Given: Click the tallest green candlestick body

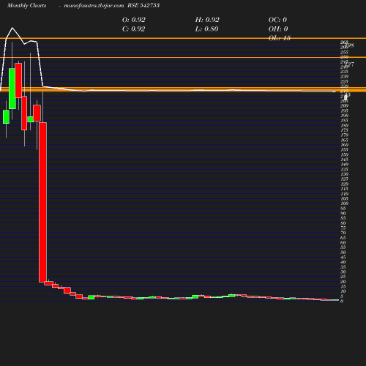Looking at the screenshot, I should coord(12,89).
